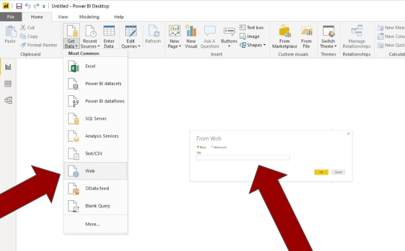Select Power BI dataflows menu item
Viewport: 405px width, 251px height.
click(96, 101)
